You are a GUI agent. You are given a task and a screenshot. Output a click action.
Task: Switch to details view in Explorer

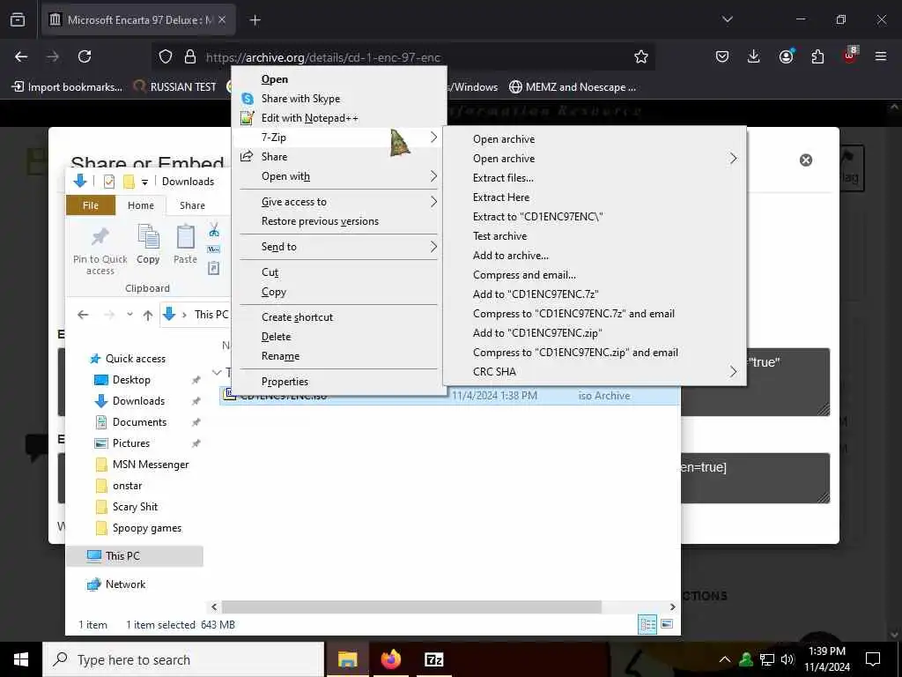tap(647, 624)
